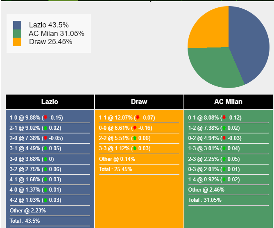This screenshot has width=274, height=228.
Task: Select the green arrow beside Draw 2-2
Action: click(134, 138)
